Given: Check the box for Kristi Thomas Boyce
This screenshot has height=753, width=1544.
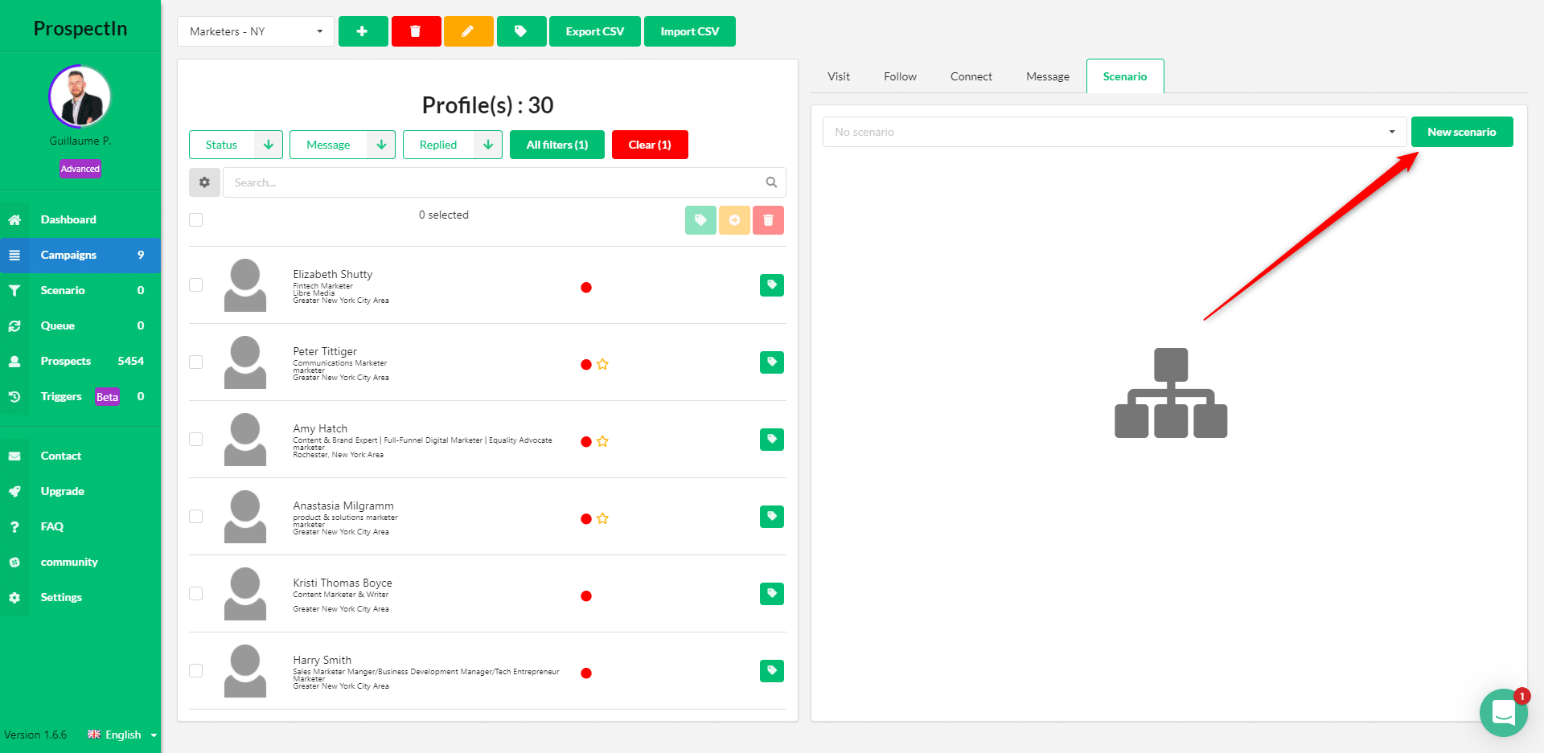Looking at the screenshot, I should point(196,593).
